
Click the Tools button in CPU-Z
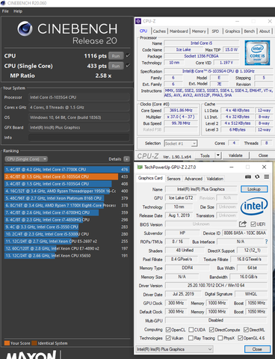[x=205, y=156]
